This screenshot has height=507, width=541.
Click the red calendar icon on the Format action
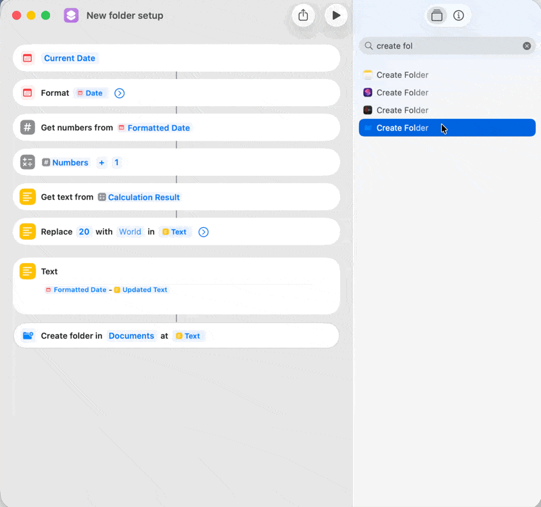(26, 93)
